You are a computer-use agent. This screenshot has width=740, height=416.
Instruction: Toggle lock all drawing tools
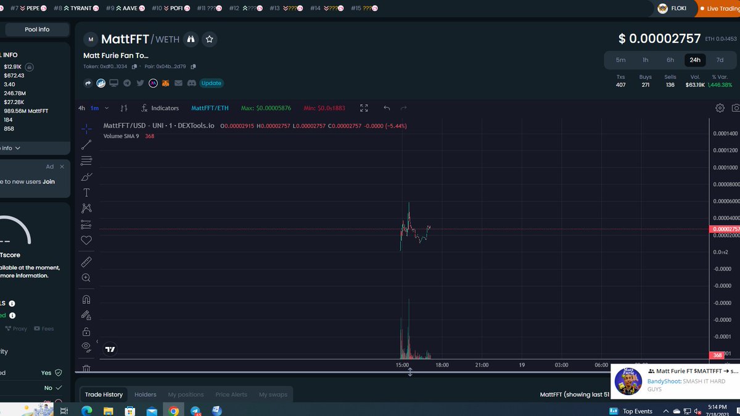(86, 332)
